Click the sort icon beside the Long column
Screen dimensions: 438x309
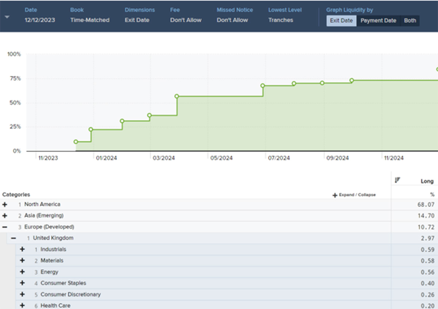coord(398,180)
